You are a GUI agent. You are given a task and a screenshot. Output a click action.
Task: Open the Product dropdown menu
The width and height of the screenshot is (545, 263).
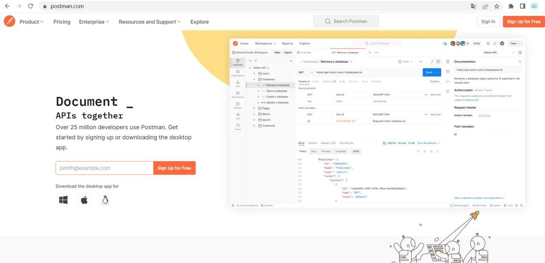click(32, 22)
